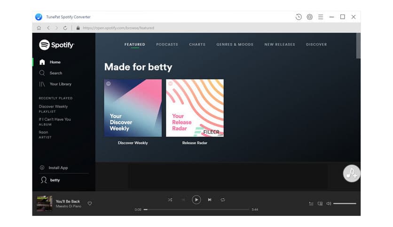Open the connect to device icon

pos(320,204)
